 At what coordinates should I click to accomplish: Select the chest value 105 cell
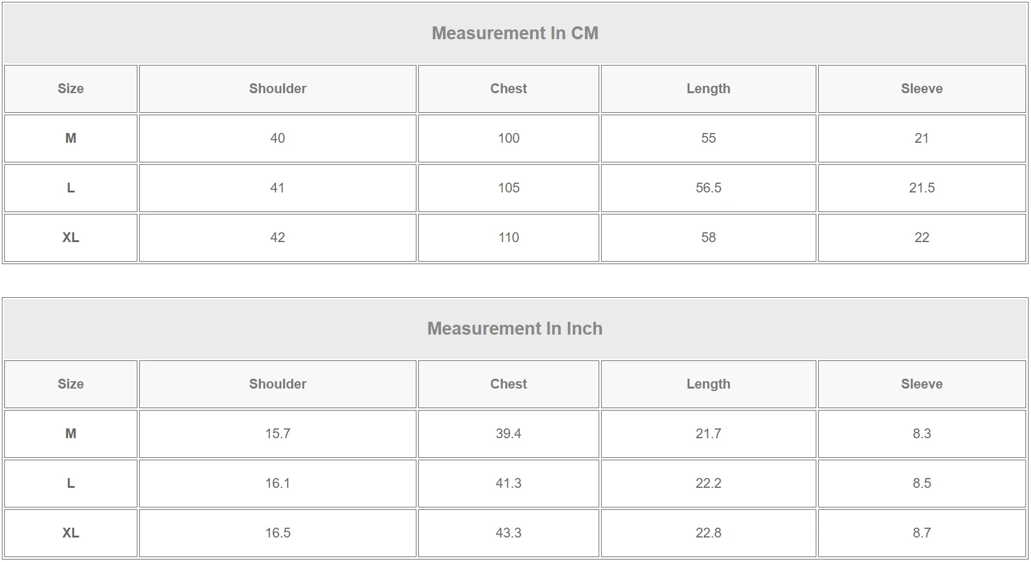click(508, 188)
